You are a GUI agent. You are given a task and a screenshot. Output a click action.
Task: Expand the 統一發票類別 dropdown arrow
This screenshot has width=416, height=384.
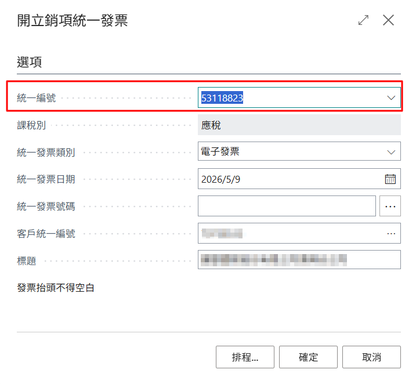pyautogui.click(x=391, y=152)
